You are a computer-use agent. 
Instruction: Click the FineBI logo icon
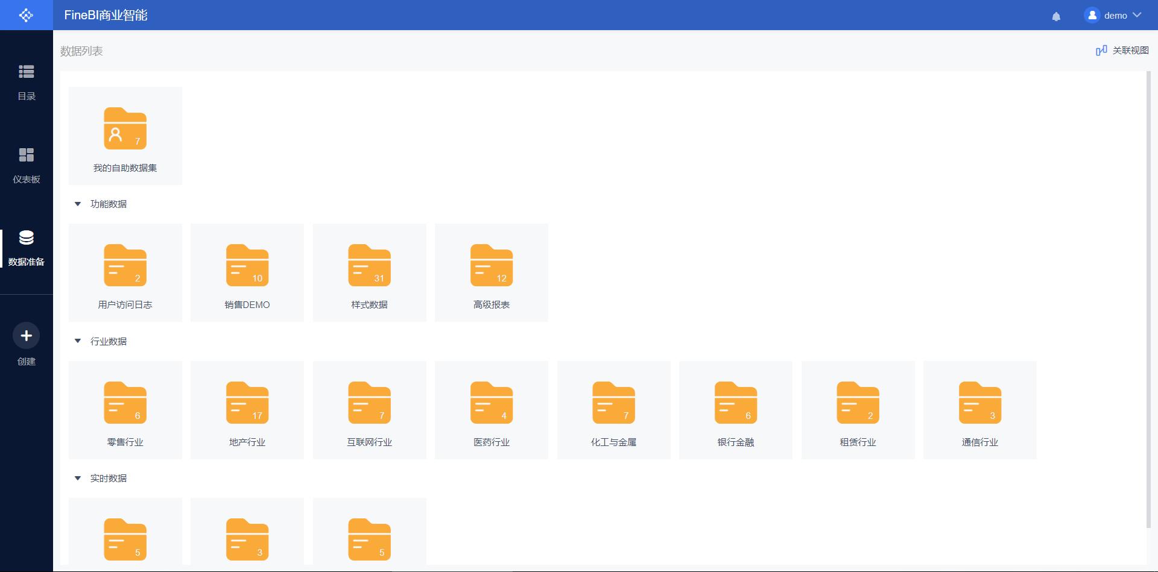[x=26, y=15]
